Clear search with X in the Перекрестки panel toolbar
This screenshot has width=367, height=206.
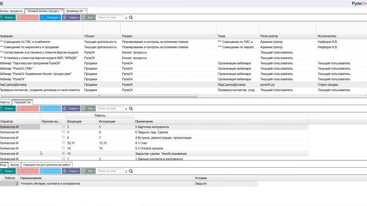126,109
